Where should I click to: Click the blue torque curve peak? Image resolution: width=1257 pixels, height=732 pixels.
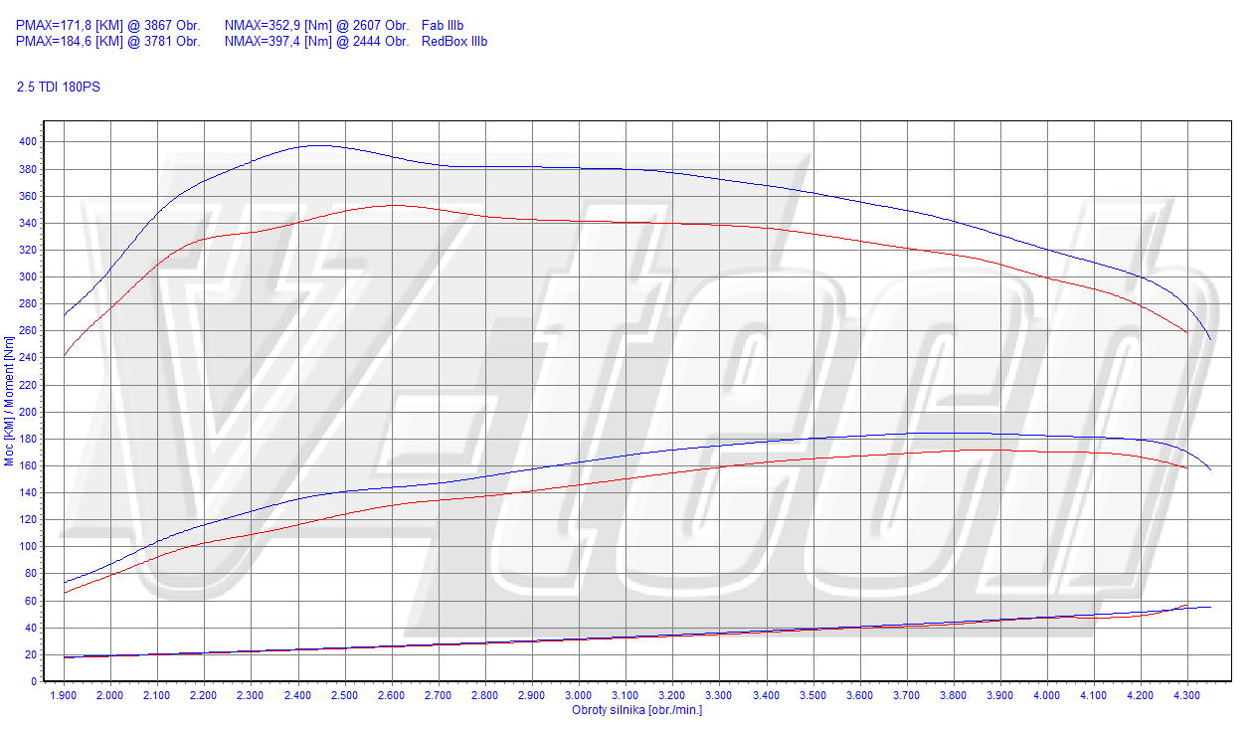[318, 145]
